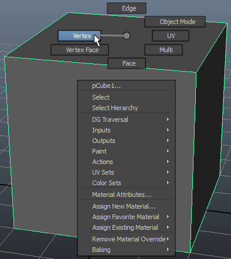Open pCube1... menu entry

[x=126, y=86]
